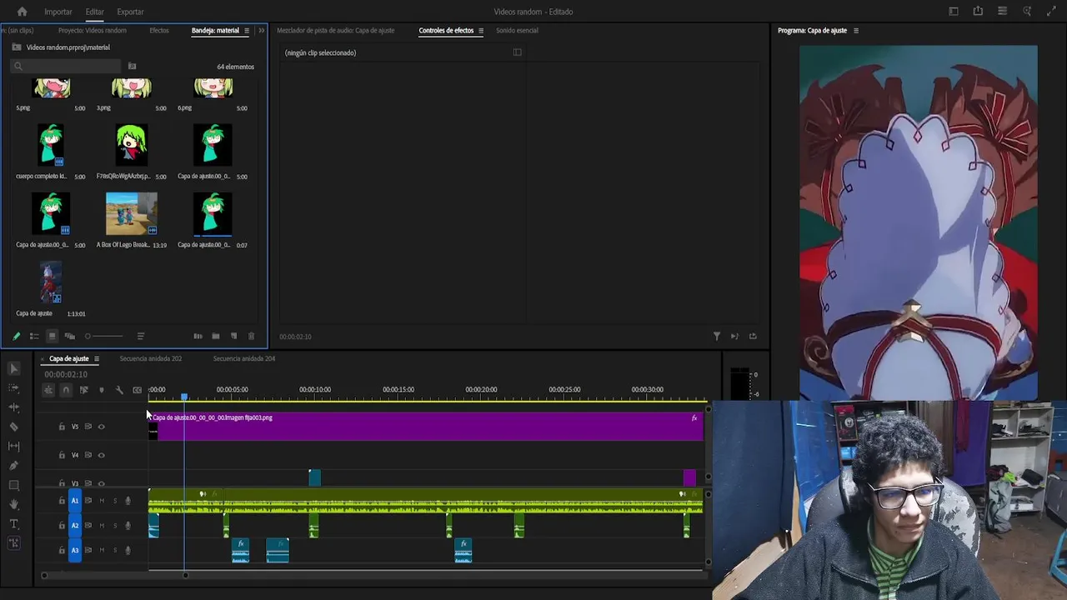Image resolution: width=1067 pixels, height=600 pixels.
Task: Toggle lock on track V5
Action: [x=62, y=427]
